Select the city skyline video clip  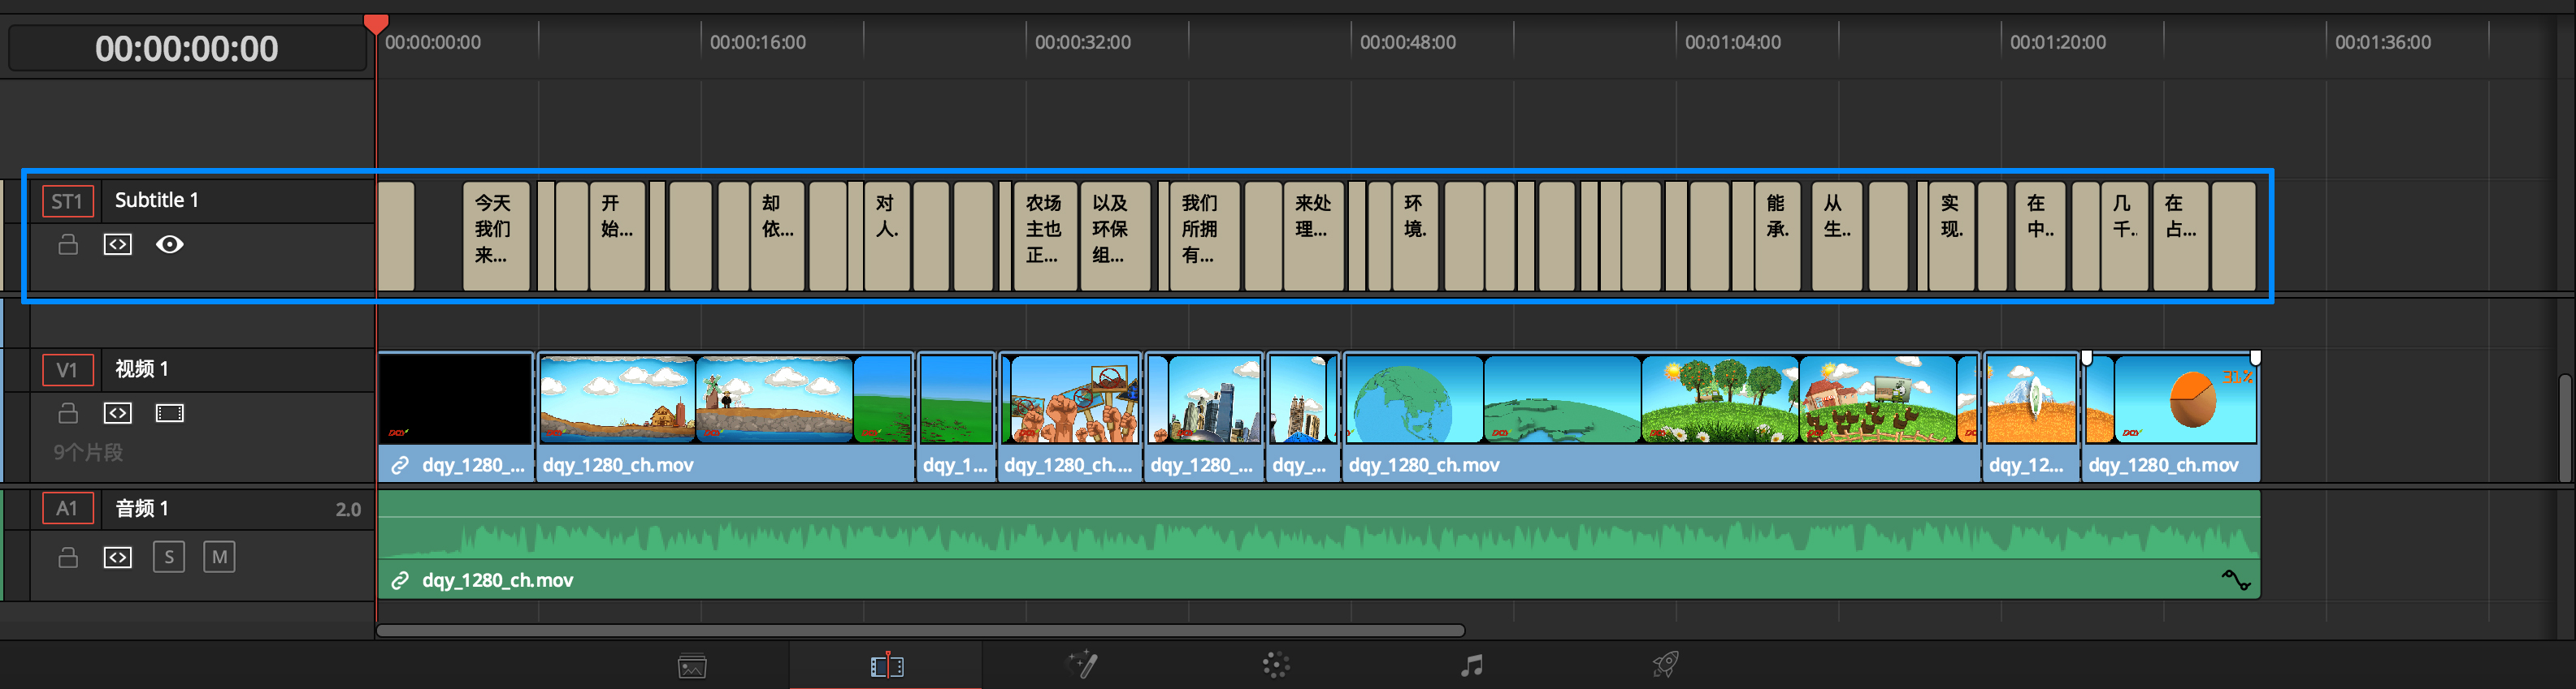(1204, 416)
